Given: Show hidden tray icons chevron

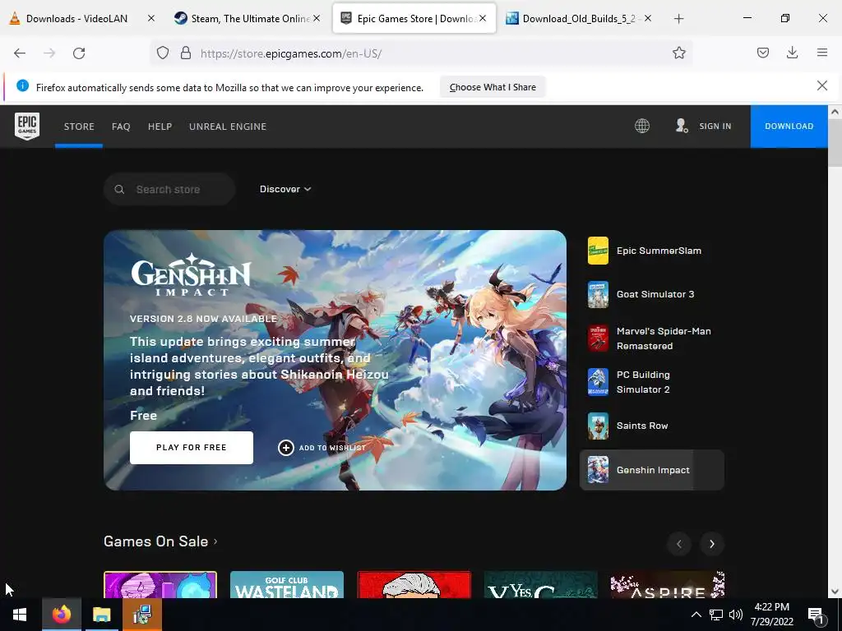Looking at the screenshot, I should coord(696,615).
